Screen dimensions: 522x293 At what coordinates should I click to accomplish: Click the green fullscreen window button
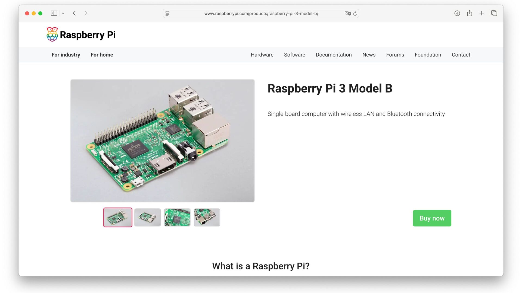[40, 13]
